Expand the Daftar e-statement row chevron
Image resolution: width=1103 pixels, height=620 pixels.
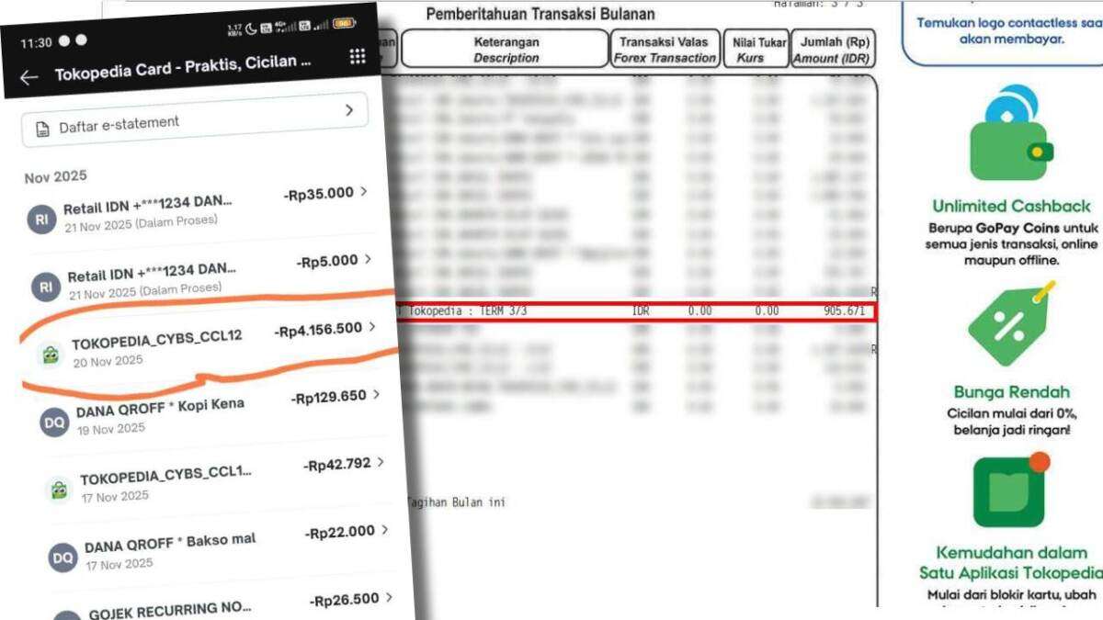[347, 109]
